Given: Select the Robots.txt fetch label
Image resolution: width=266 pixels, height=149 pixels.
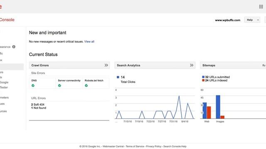Looking at the screenshot, I should 94,80.
